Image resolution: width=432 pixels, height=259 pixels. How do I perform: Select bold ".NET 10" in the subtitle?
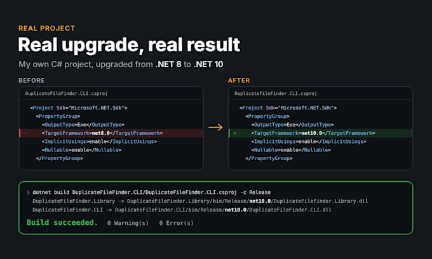click(208, 64)
